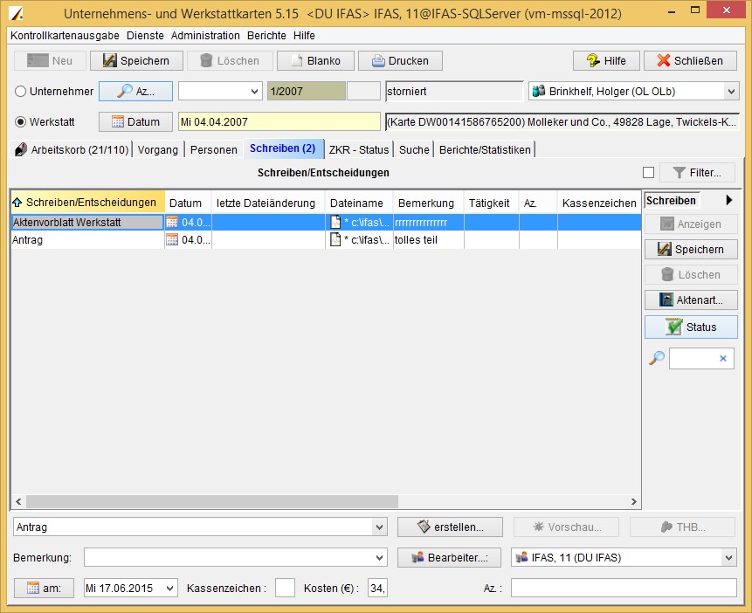Viewport: 752px width, 613px height.
Task: Select the Schreiben (2) tab
Action: 283,148
